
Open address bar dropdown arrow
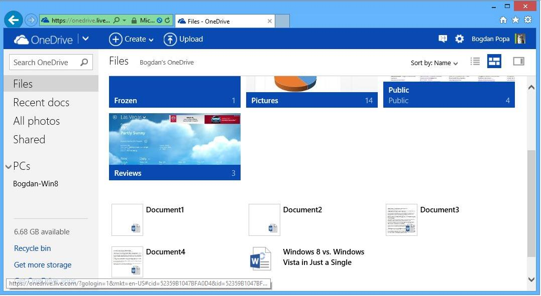pyautogui.click(x=124, y=21)
